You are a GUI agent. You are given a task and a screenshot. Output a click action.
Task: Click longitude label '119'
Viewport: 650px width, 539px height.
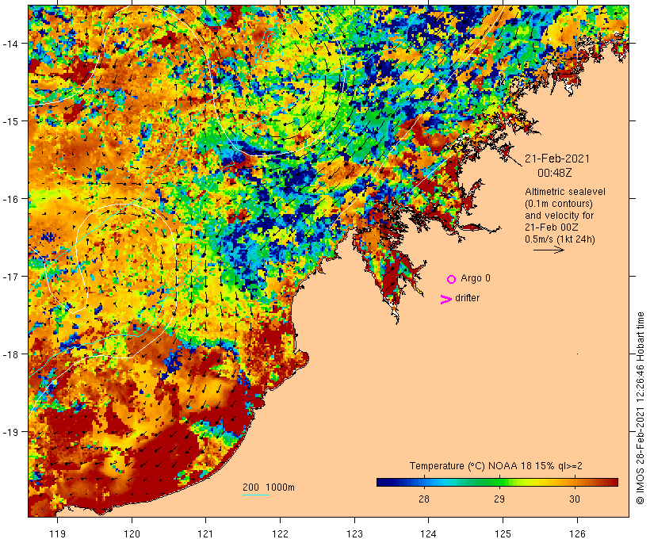tap(57, 533)
